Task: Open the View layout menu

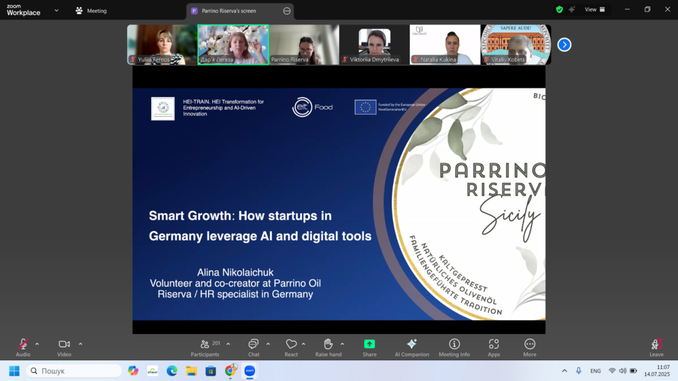Action: click(x=595, y=10)
